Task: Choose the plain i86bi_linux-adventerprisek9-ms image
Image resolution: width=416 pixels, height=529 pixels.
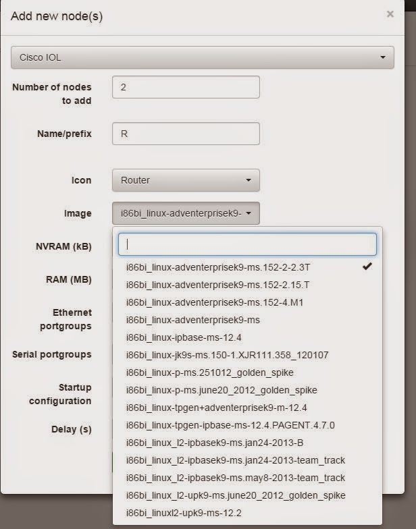Action: tap(247, 320)
